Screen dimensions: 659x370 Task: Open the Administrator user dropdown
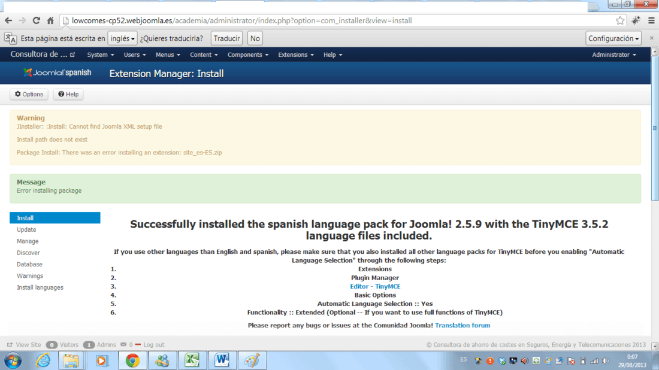point(614,54)
